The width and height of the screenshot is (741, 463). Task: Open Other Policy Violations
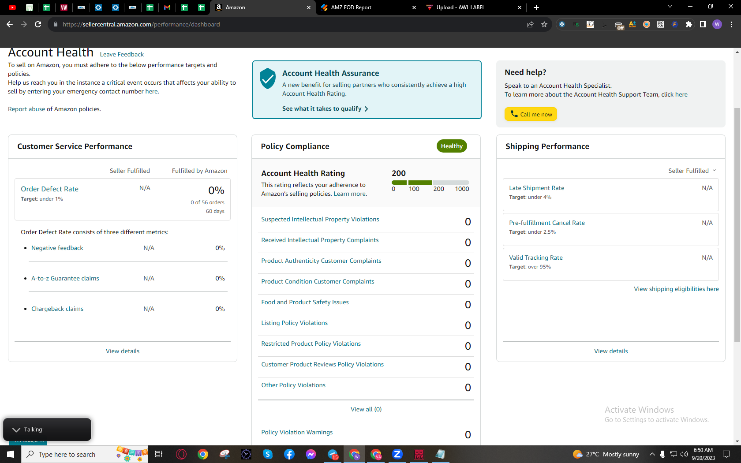[293, 385]
